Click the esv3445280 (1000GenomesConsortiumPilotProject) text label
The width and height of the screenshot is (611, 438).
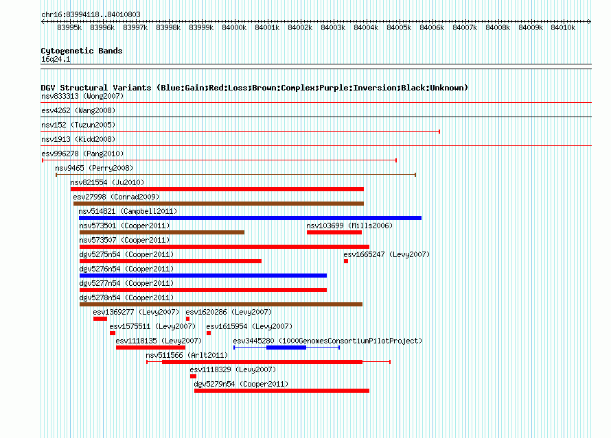327,341
